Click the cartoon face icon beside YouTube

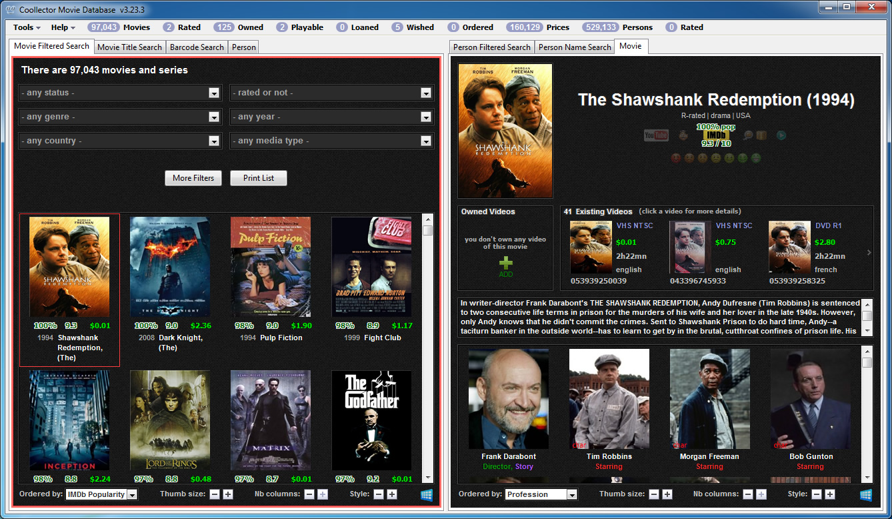[x=683, y=135]
